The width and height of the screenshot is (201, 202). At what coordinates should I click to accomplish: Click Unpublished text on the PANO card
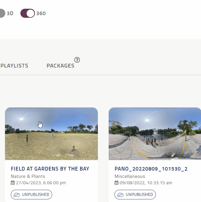point(139,194)
